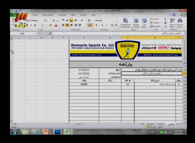195x143 pixels.
Task: Click the AutoSum sigma icon
Action: (x=165, y=19)
